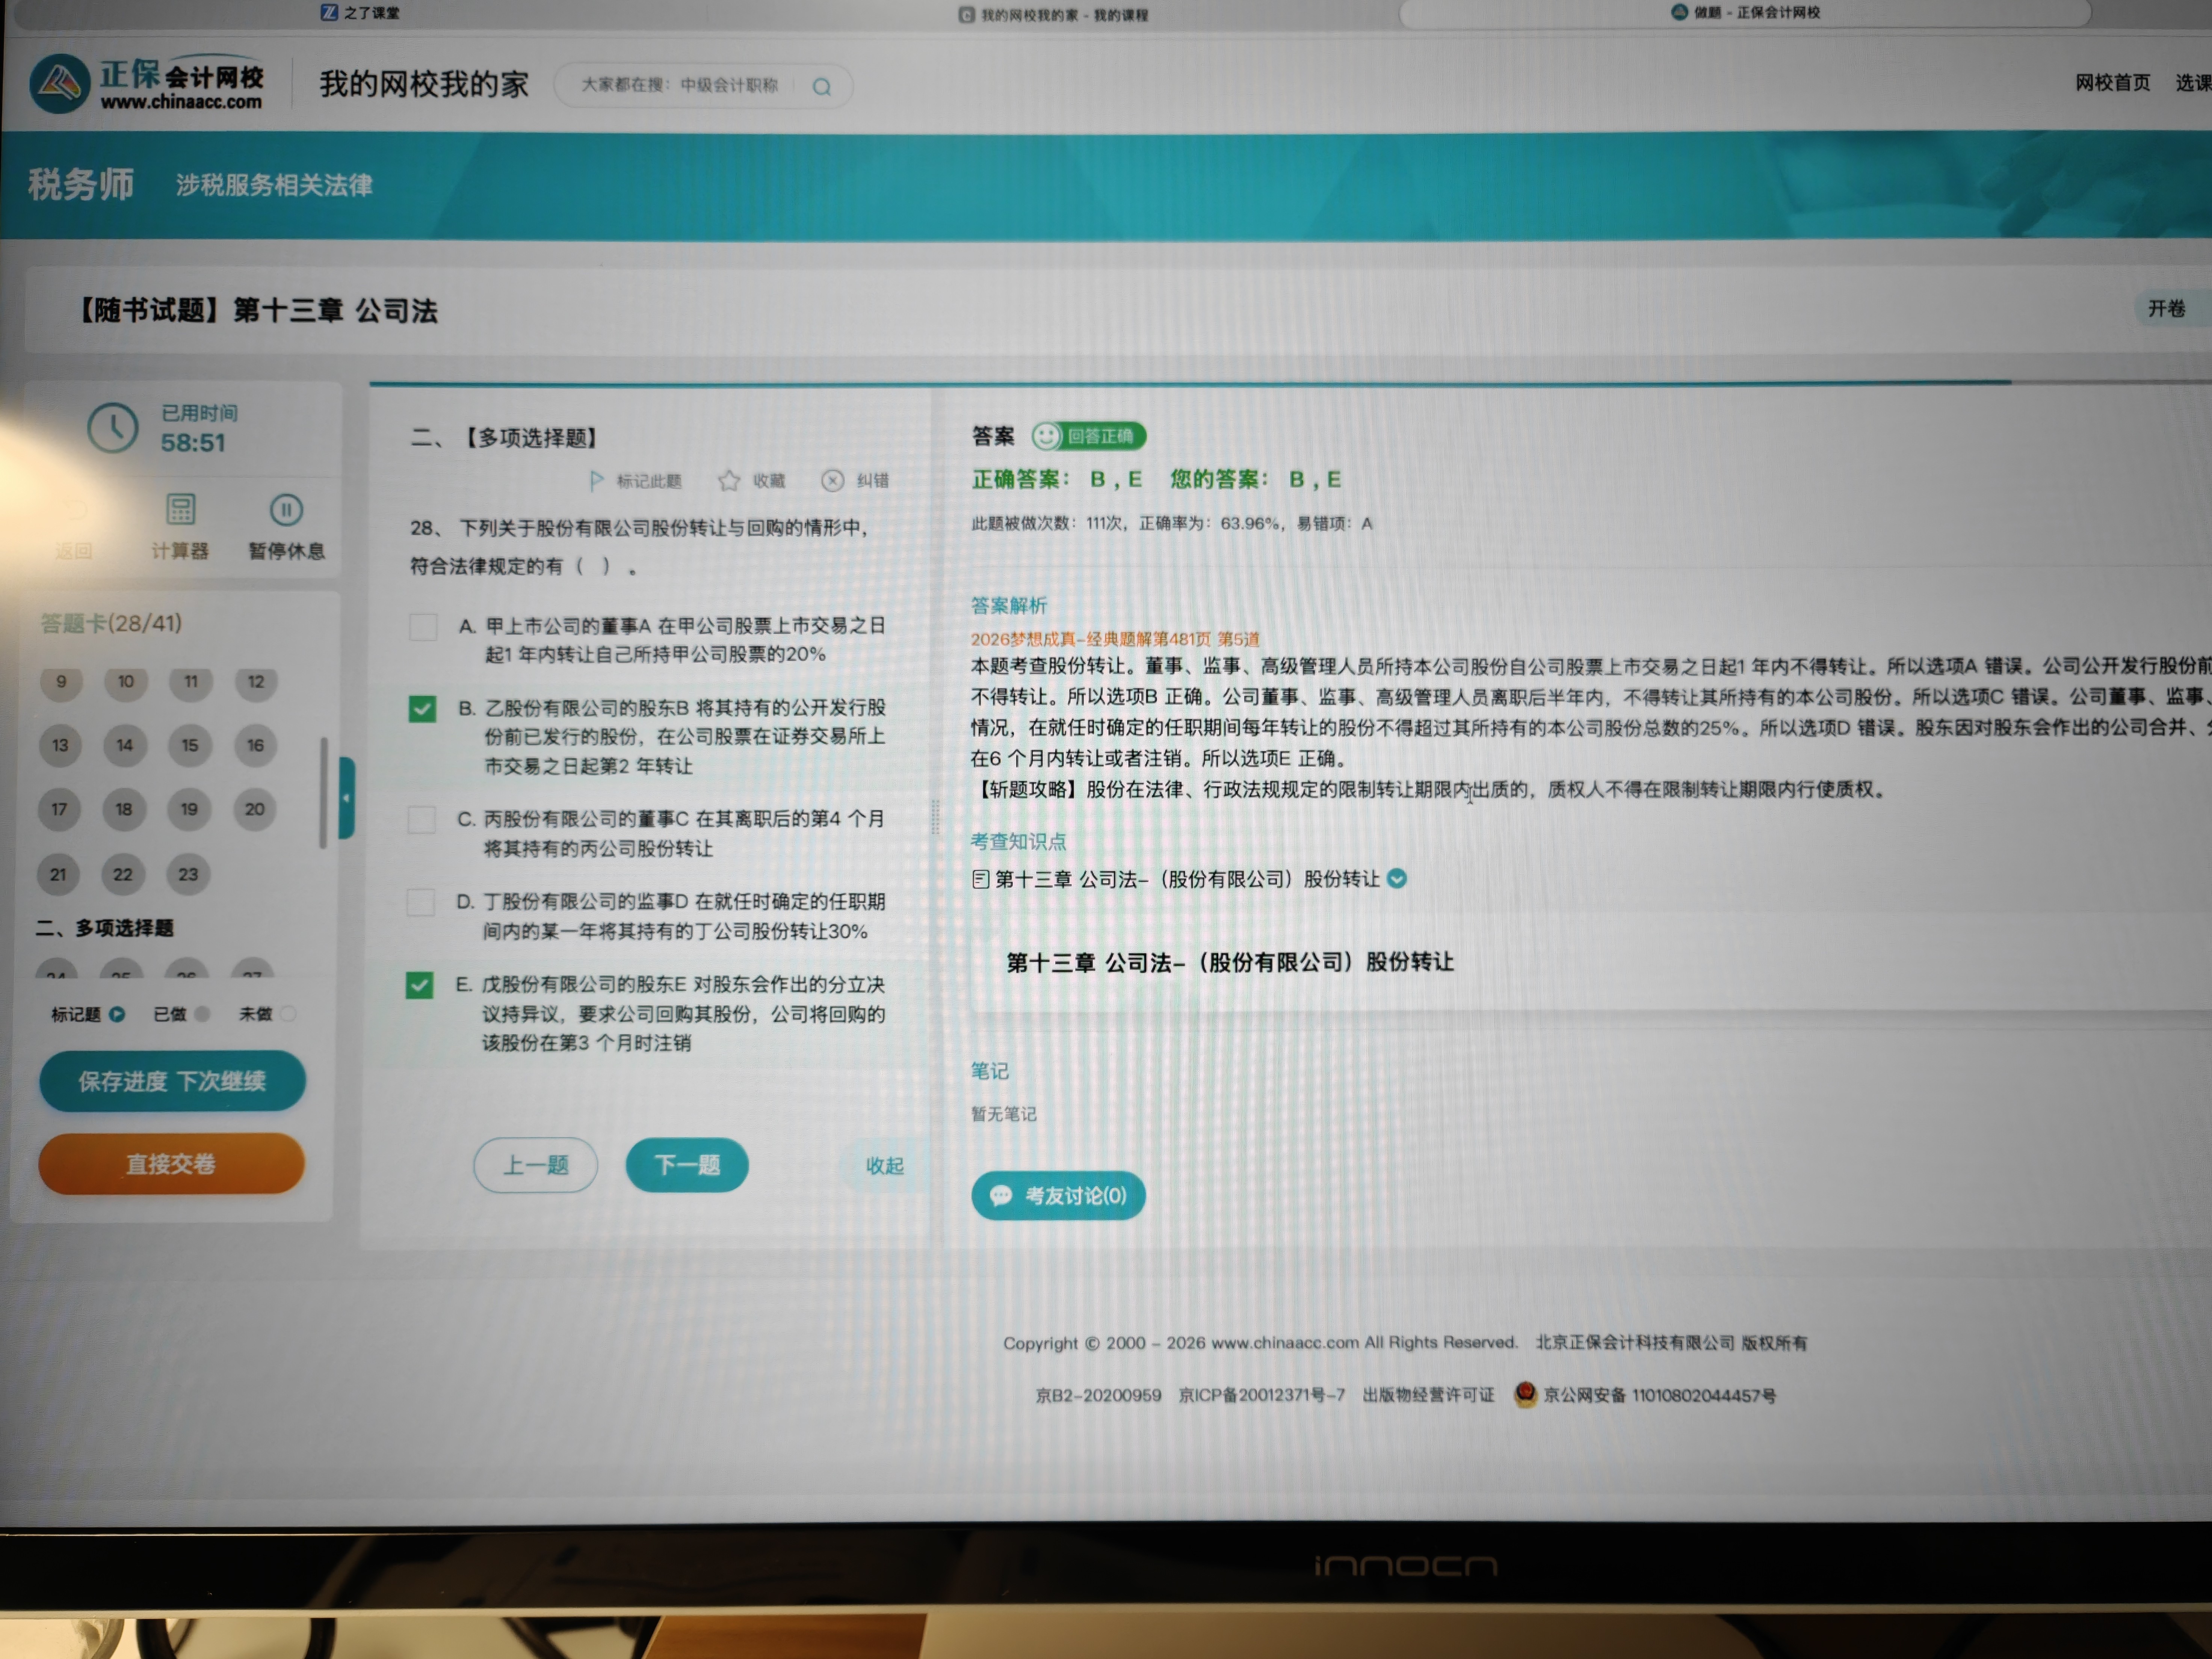Jump to question 19 in answer card
2212x1659 pixels.
coord(189,810)
